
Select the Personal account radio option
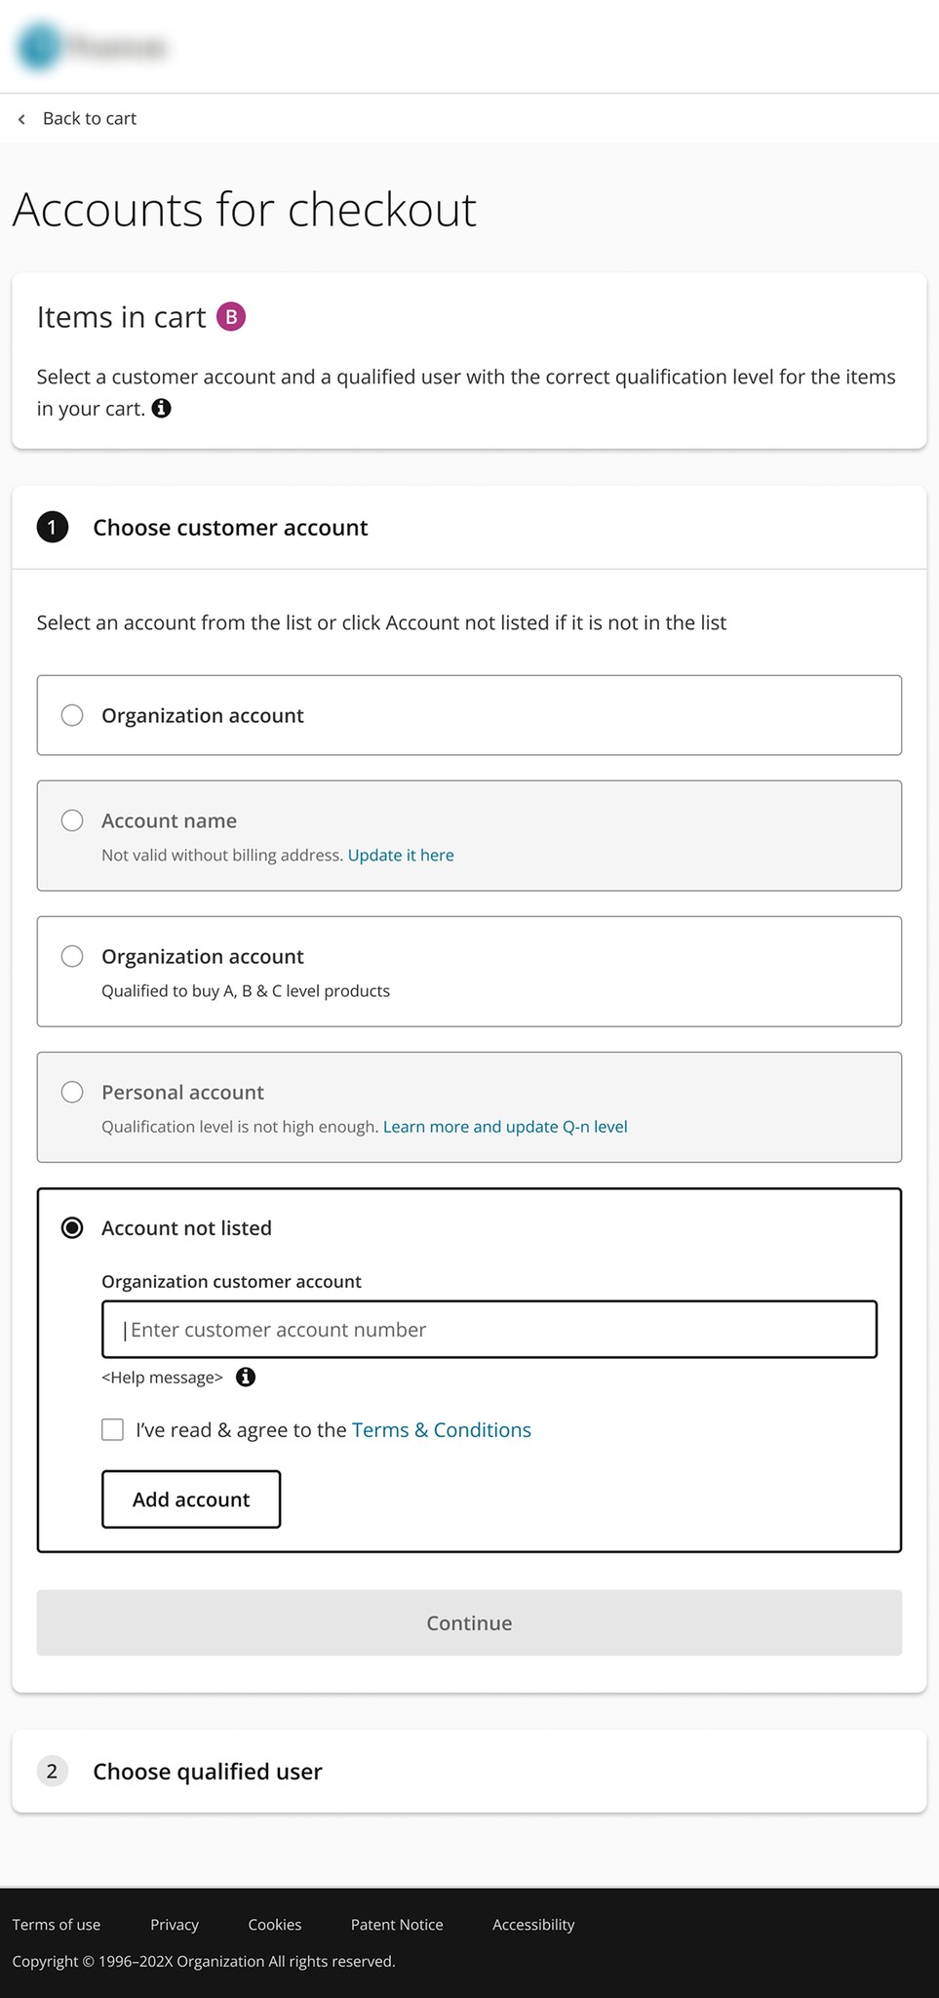72,1092
